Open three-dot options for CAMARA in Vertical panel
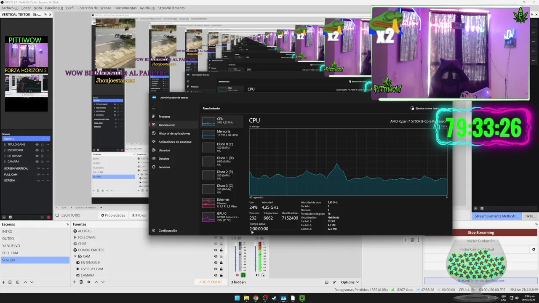This screenshot has height=303, width=539. [48, 162]
